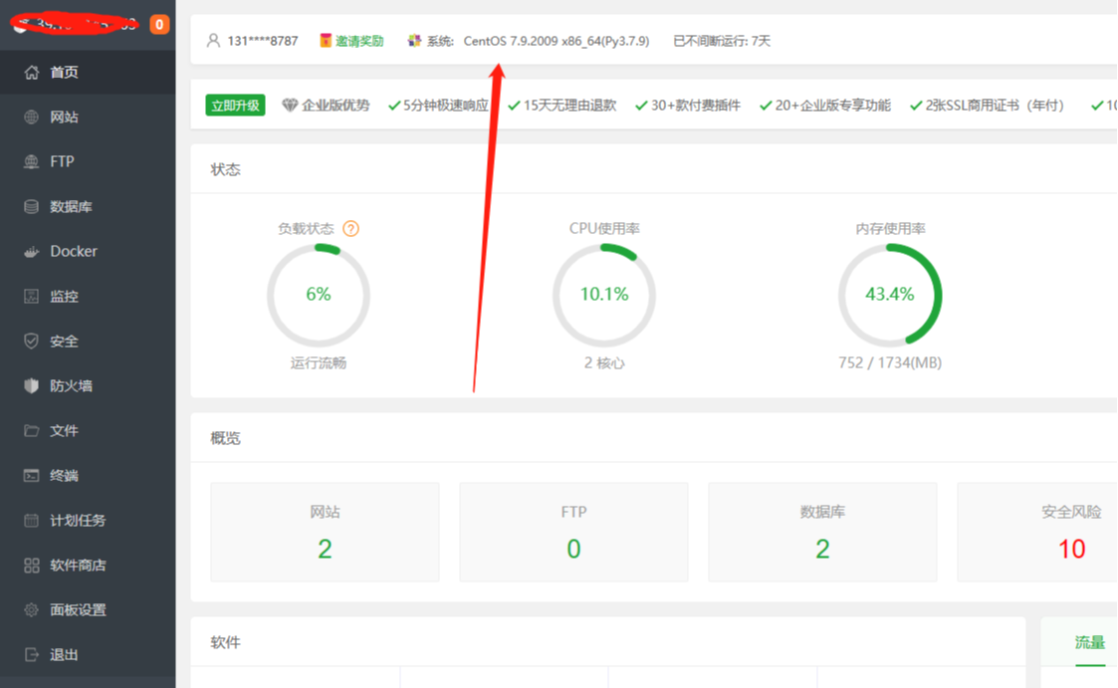
Task: Click the 立即升级 upgrade button
Action: (235, 106)
